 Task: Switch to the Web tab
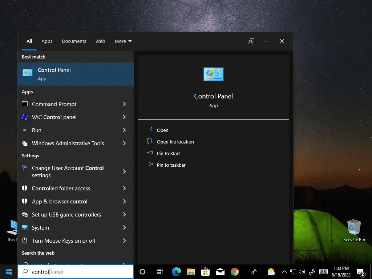tap(100, 41)
